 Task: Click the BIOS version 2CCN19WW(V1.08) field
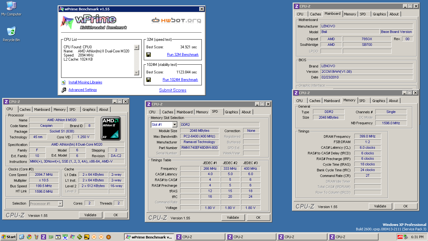367,72
